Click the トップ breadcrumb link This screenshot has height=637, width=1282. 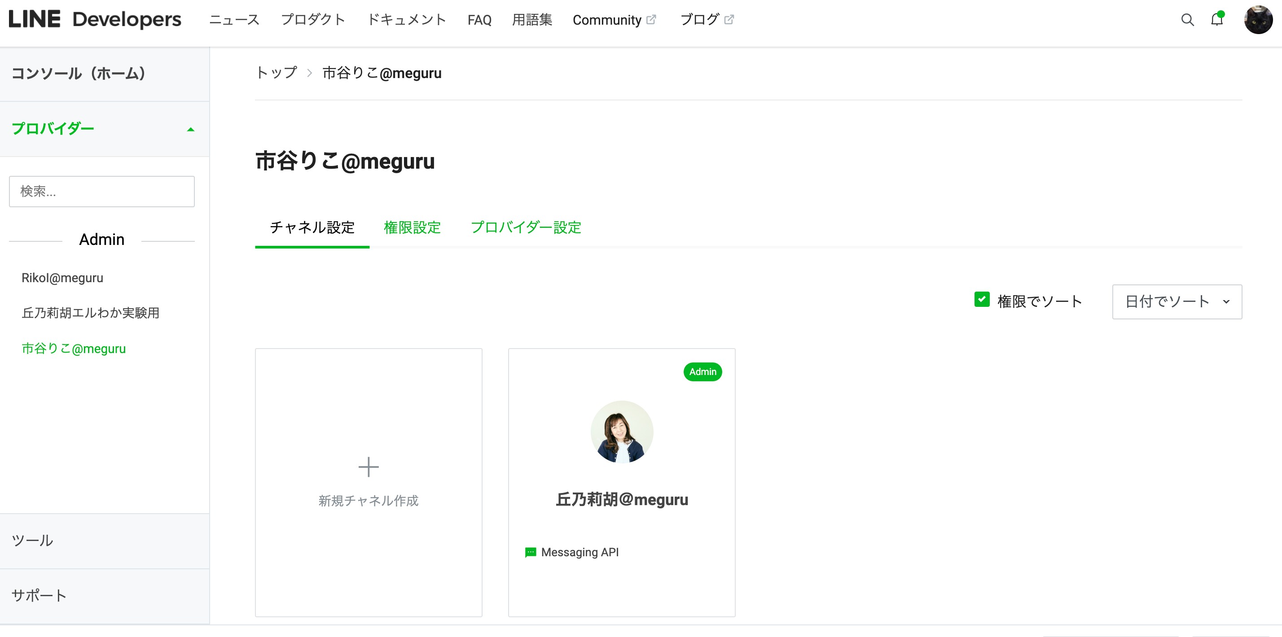276,73
